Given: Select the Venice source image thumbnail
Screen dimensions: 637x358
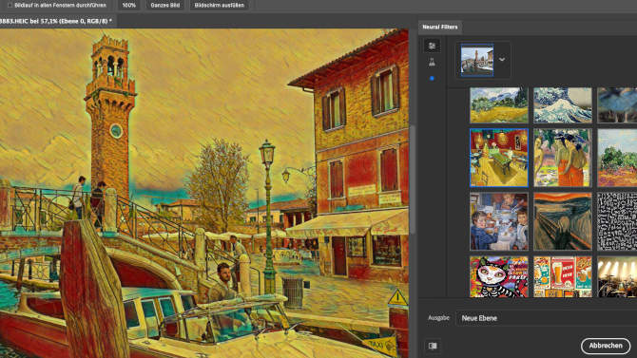Looking at the screenshot, I should click(477, 60).
